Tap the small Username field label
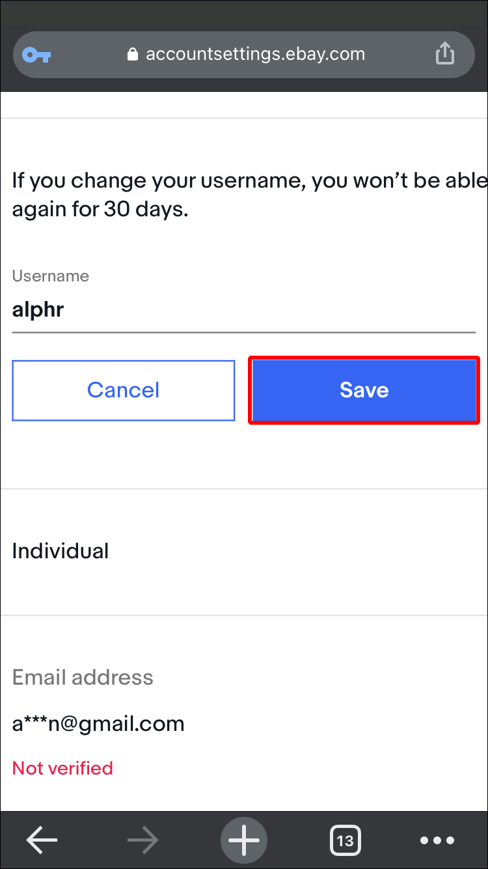The image size is (488, 869). (51, 276)
